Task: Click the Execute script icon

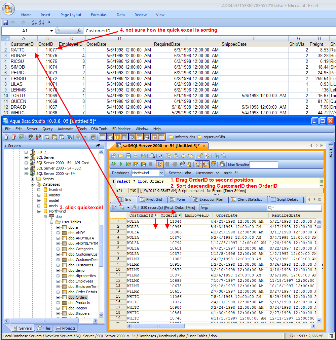Action: pyautogui.click(x=121, y=164)
